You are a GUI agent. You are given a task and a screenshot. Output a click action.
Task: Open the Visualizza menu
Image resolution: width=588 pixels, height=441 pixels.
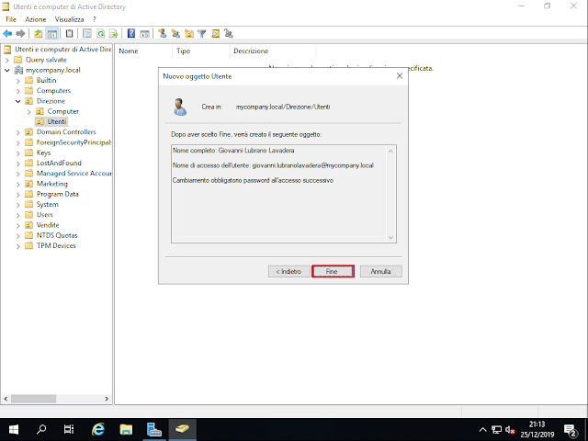[69, 19]
